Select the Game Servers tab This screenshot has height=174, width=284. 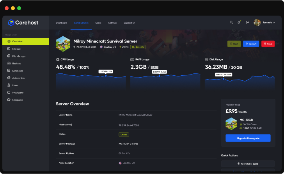coord(81,23)
